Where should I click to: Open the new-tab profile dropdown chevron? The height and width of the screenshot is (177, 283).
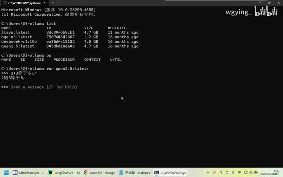click(x=58, y=3)
